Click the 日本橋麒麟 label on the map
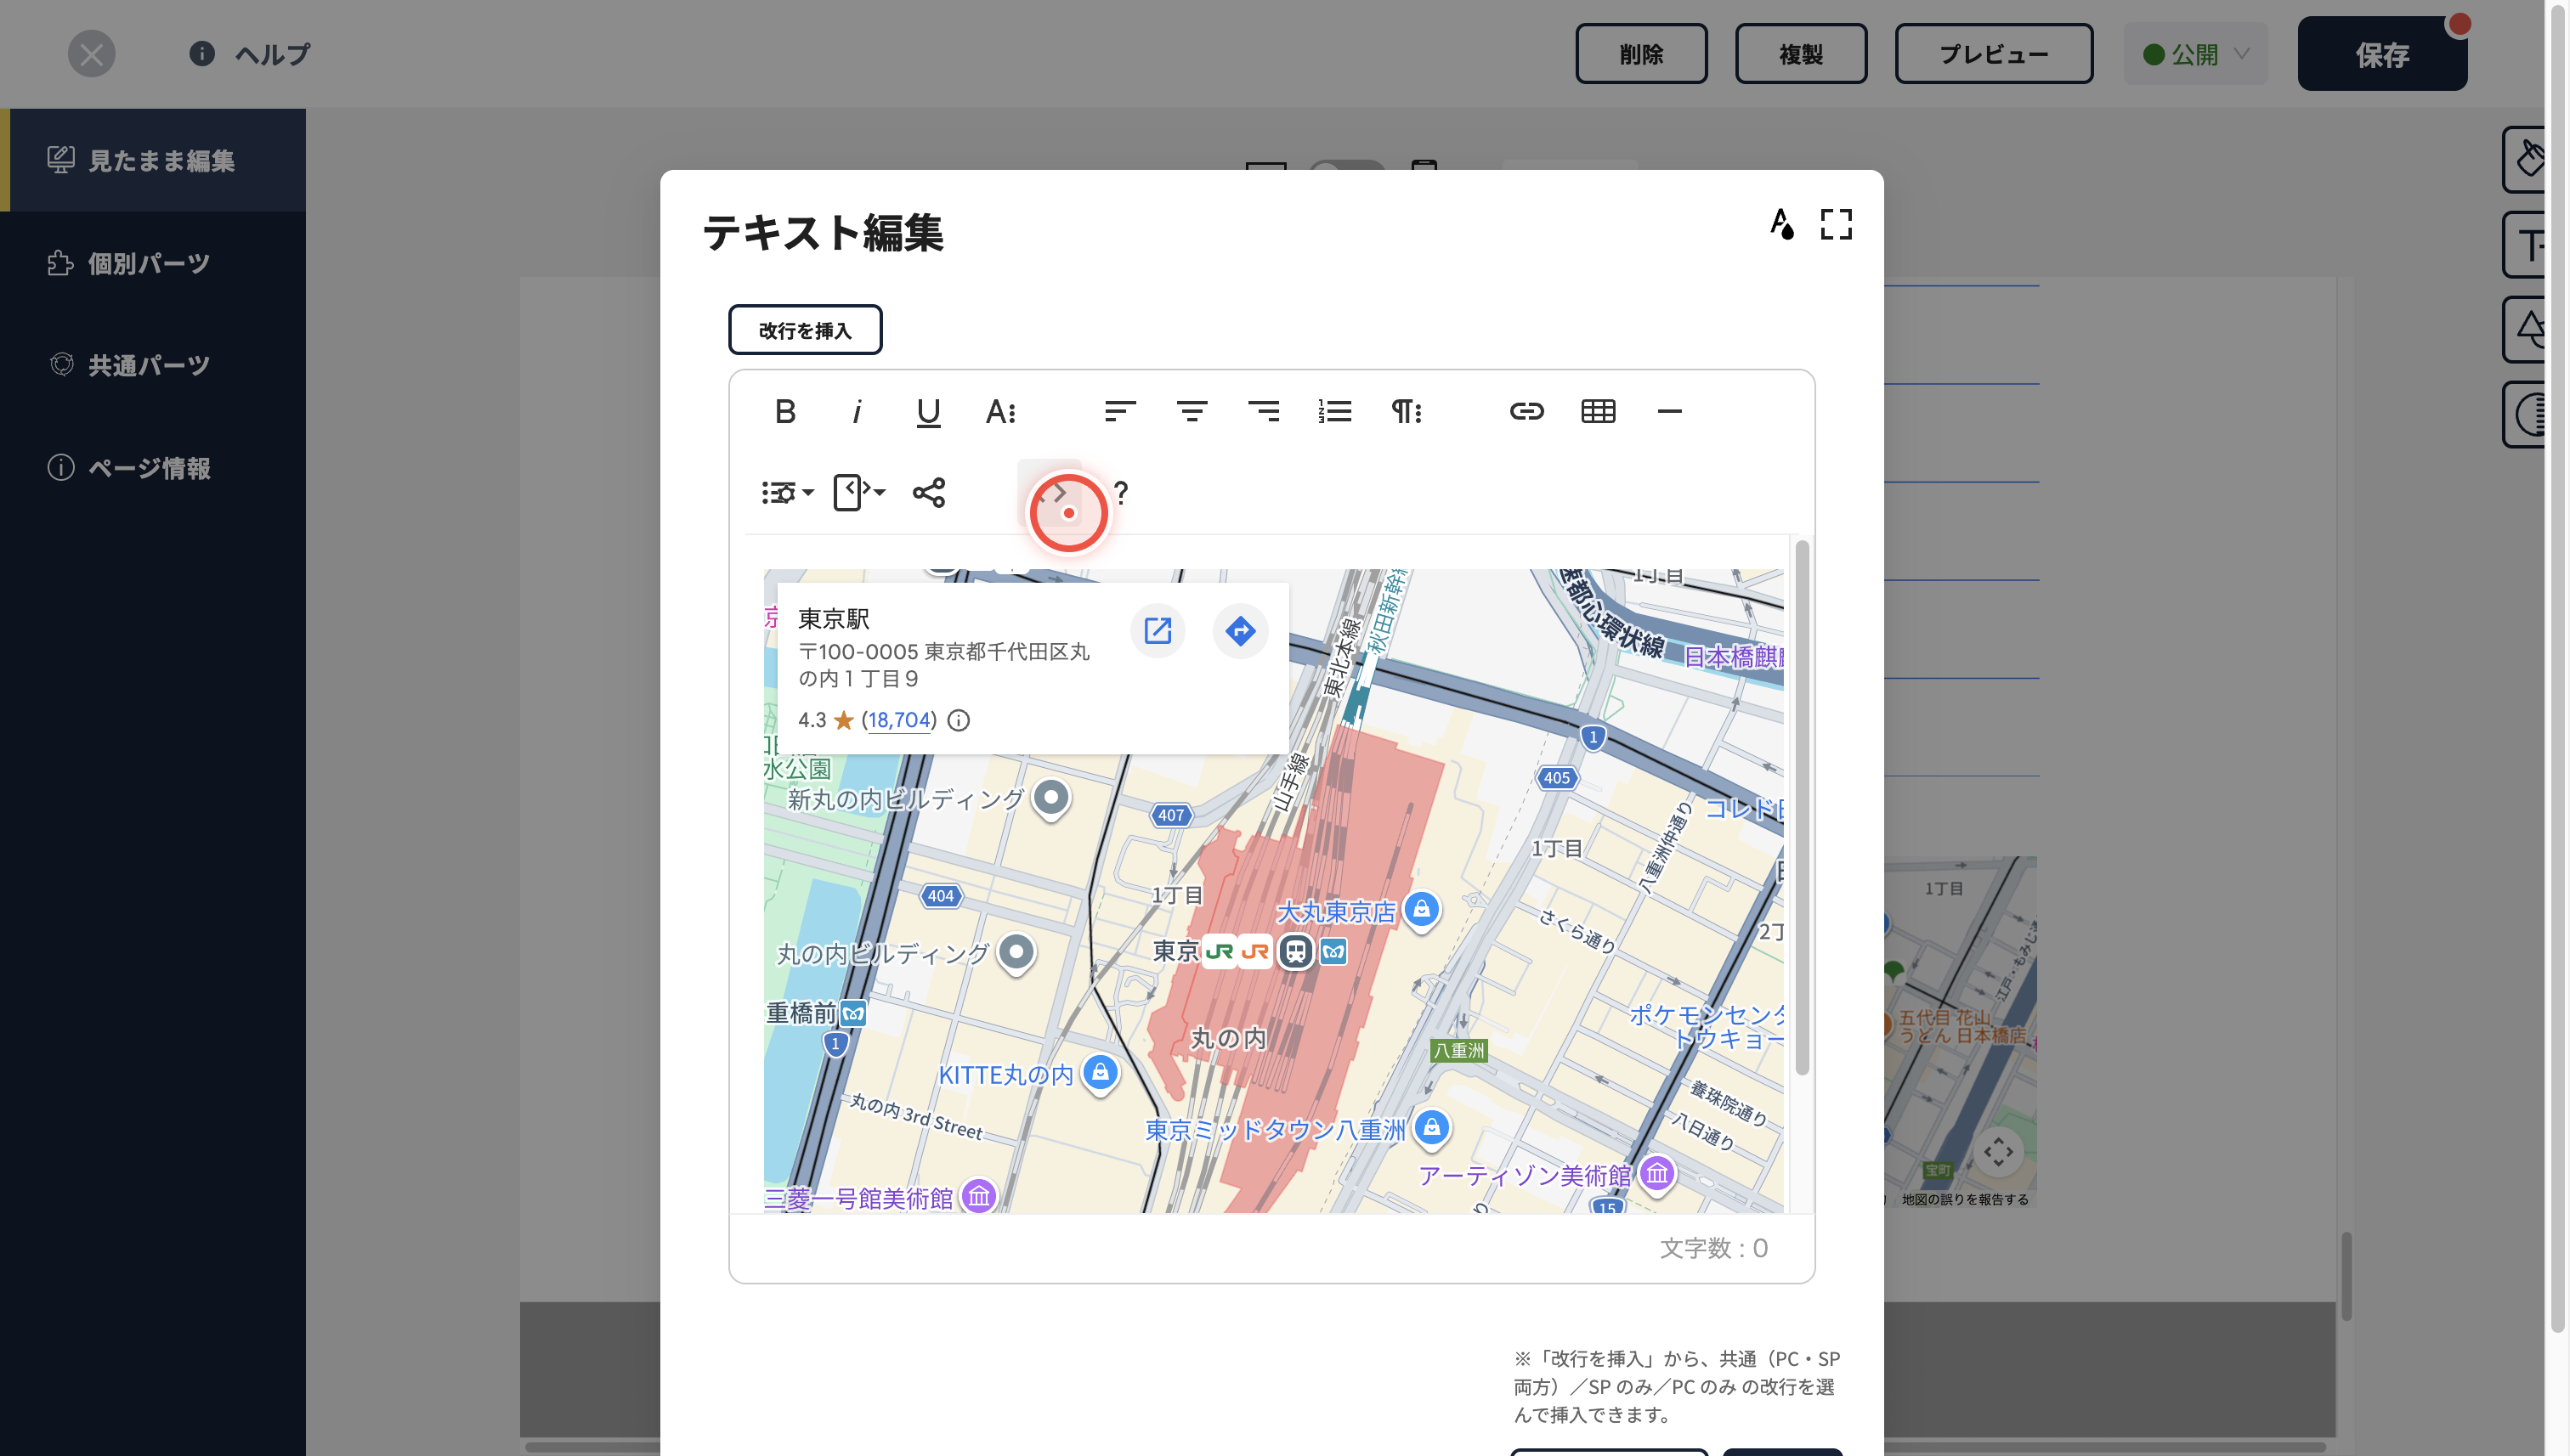 (1734, 657)
